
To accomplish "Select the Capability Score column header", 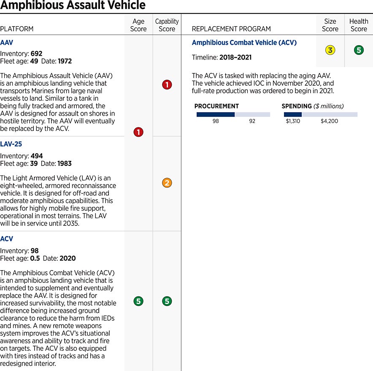I will (x=167, y=25).
